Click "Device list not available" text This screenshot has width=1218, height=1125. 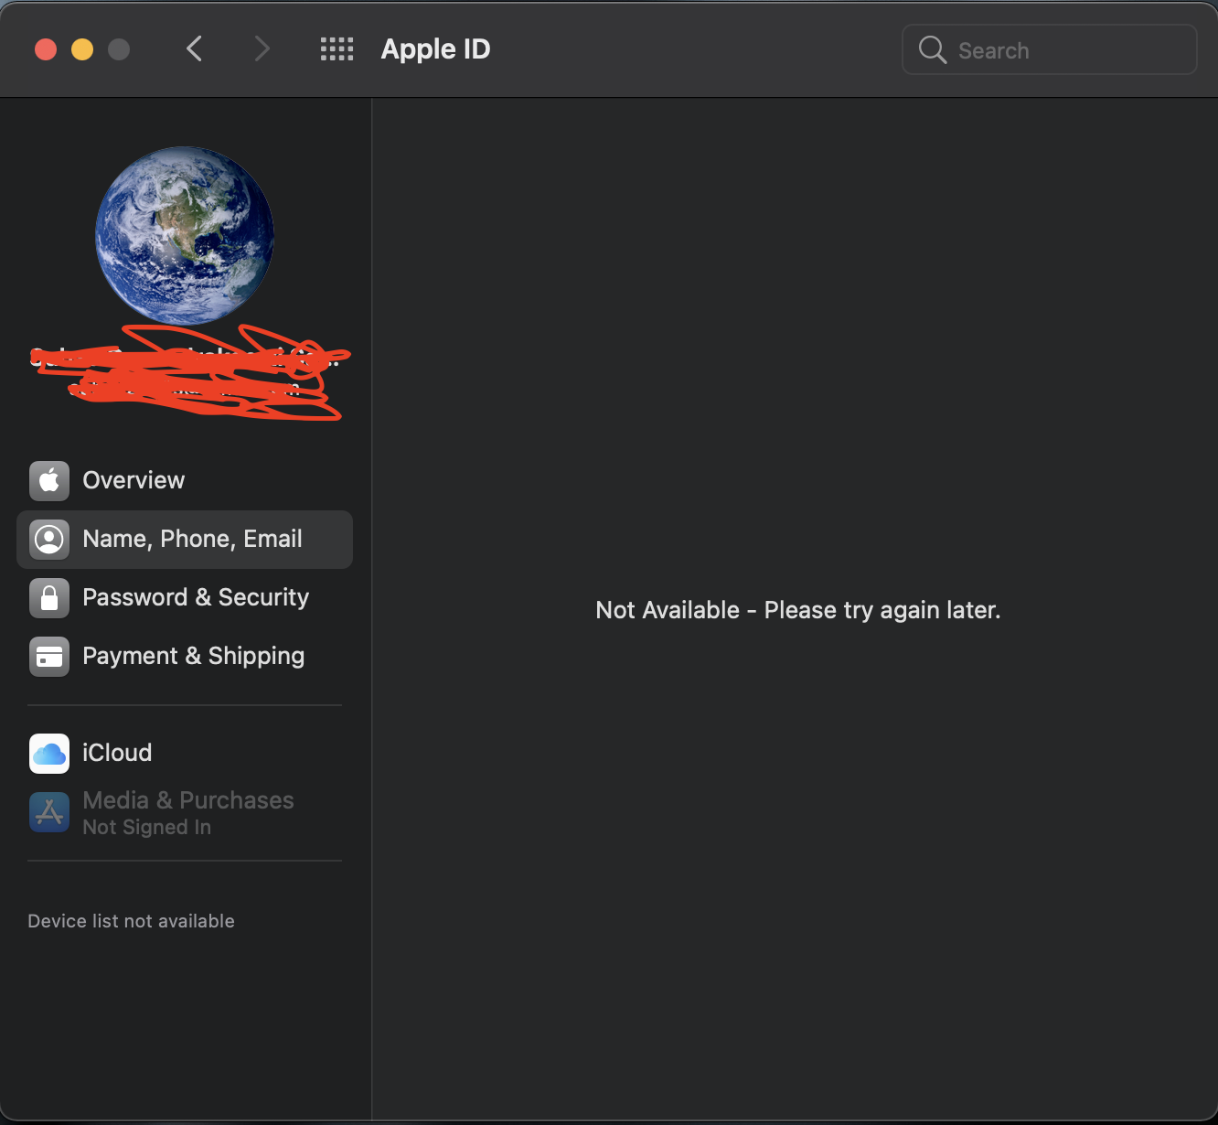click(x=131, y=921)
